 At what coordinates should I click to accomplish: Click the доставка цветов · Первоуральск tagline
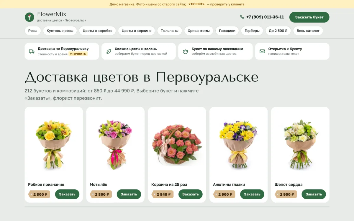click(62, 20)
